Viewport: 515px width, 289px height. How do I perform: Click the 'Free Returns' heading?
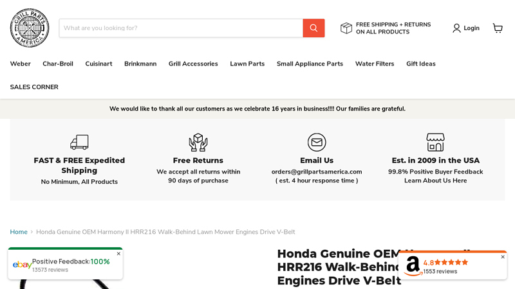[198, 161]
